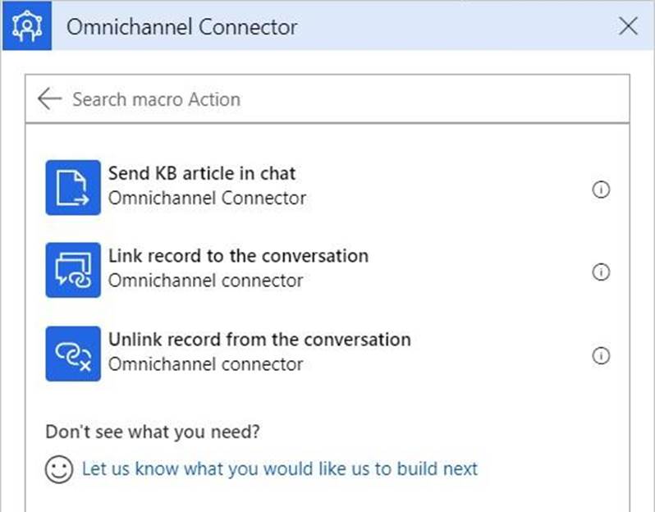Image resolution: width=655 pixels, height=512 pixels.
Task: Click the 'Omnichannel Connector' header title
Action: (x=181, y=27)
